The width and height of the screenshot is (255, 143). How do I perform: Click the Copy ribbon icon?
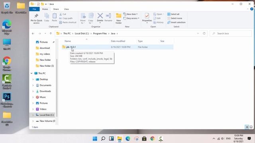[47, 16]
